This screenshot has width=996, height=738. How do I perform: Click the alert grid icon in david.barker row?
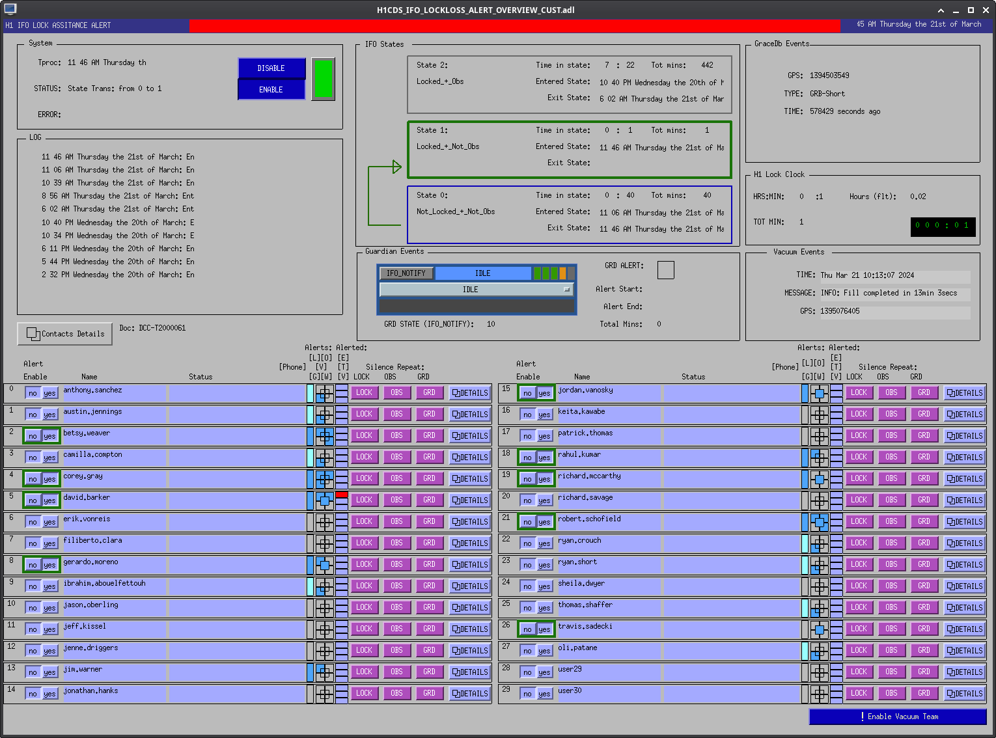(x=324, y=500)
